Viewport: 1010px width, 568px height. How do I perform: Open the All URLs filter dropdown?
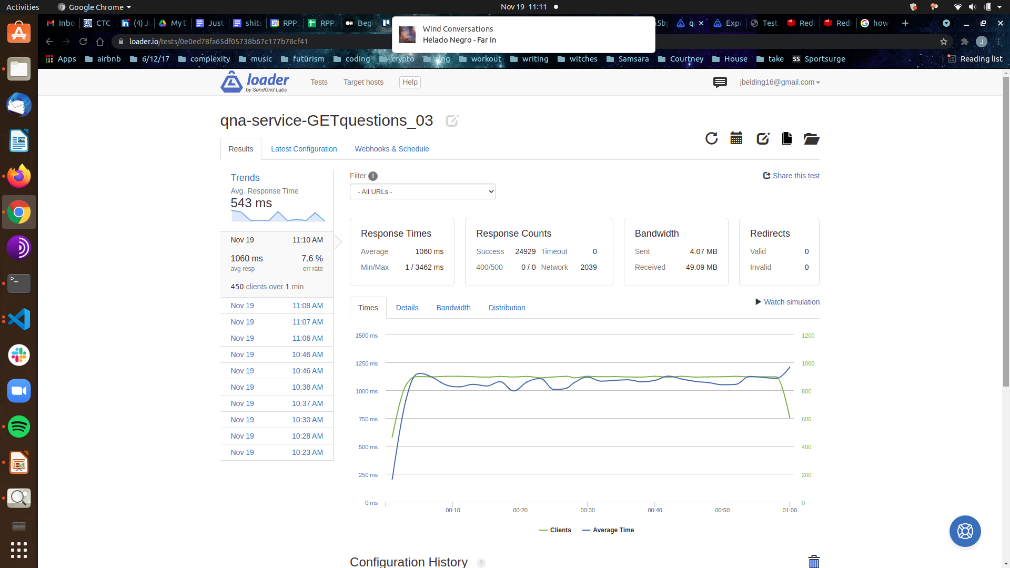(x=422, y=191)
